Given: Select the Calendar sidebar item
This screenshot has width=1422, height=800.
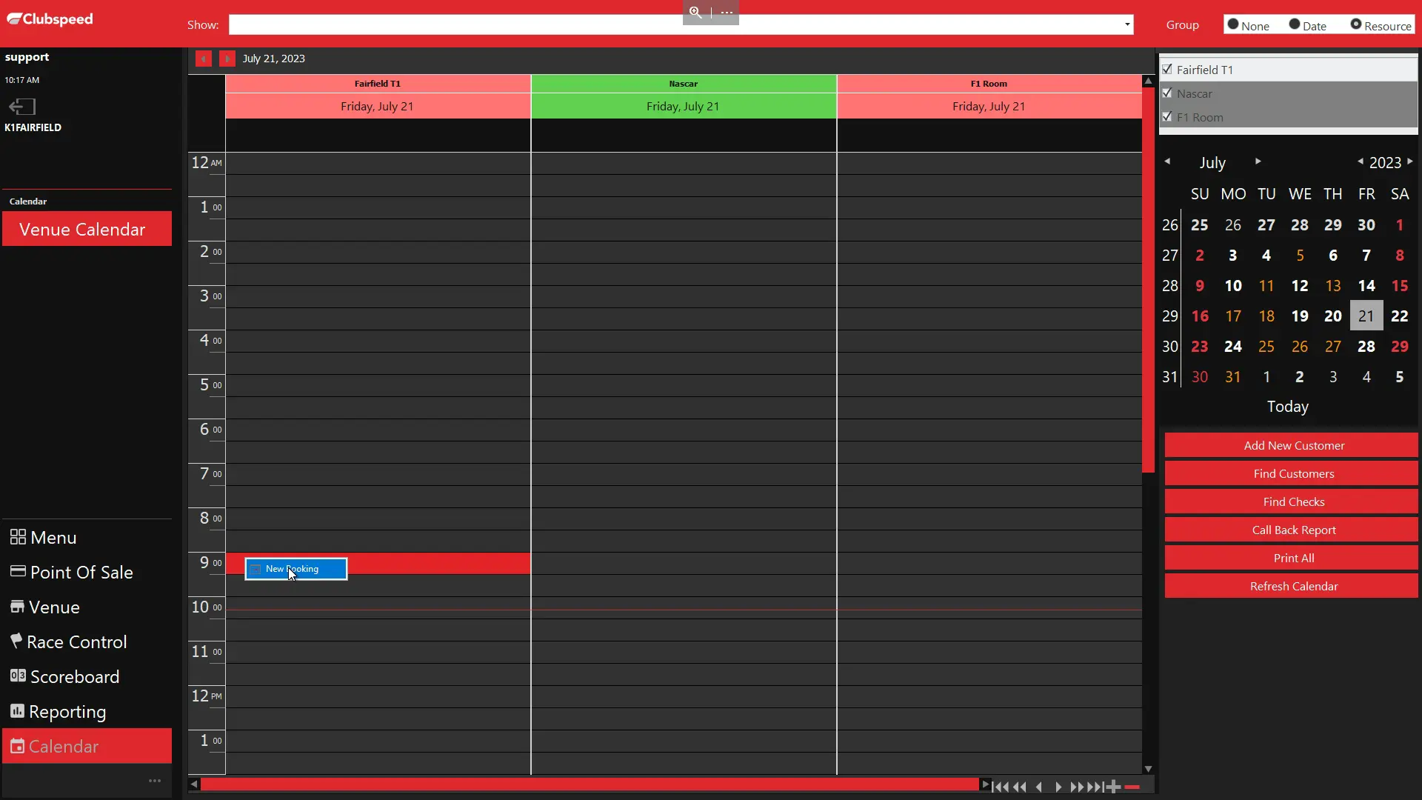Looking at the screenshot, I should pyautogui.click(x=87, y=746).
